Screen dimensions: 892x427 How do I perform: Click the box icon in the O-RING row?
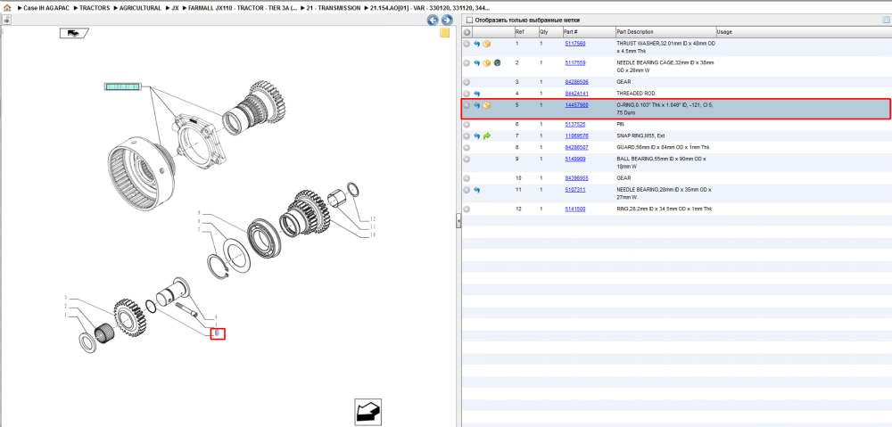pyautogui.click(x=487, y=105)
